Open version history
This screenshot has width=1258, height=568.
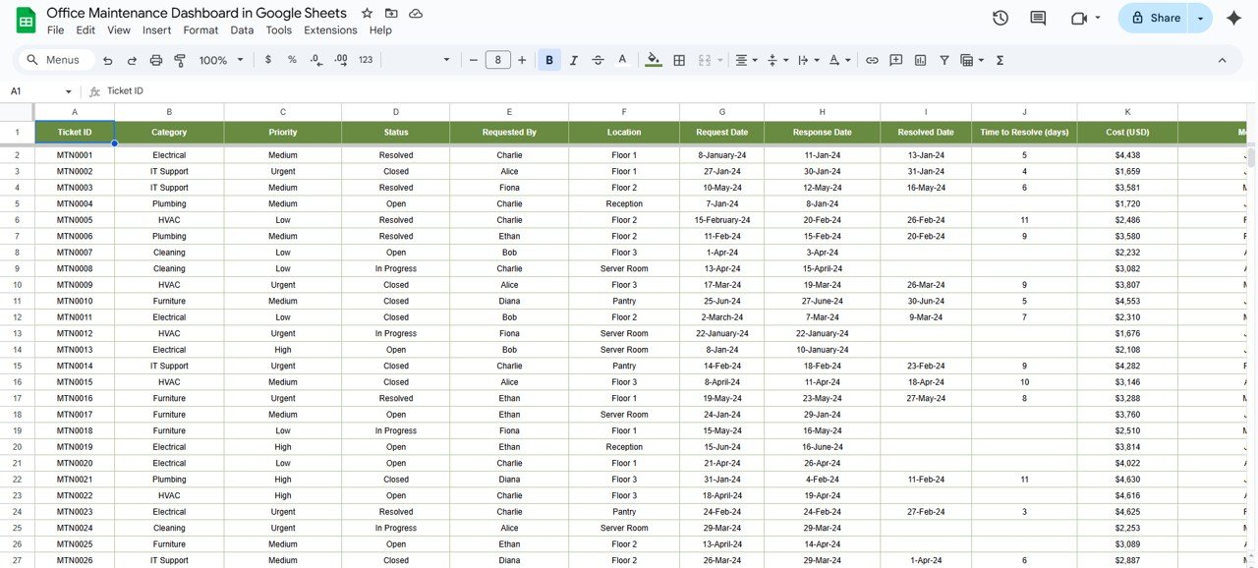(1000, 17)
